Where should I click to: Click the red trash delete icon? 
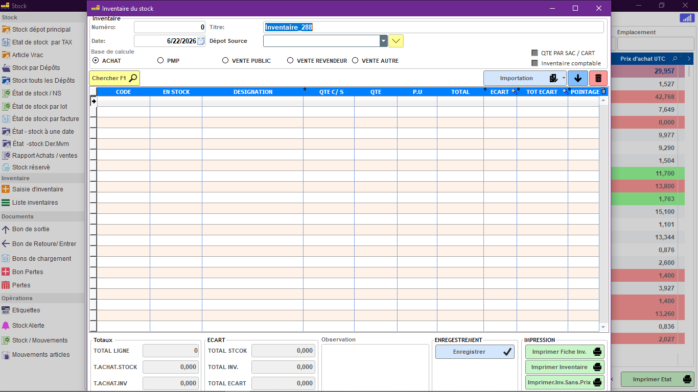pyautogui.click(x=598, y=78)
